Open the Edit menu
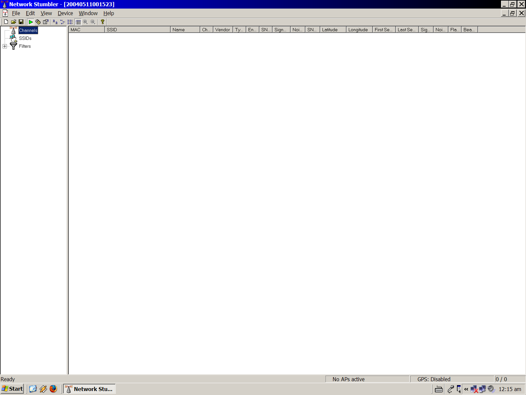Image resolution: width=526 pixels, height=395 pixels. 30,13
